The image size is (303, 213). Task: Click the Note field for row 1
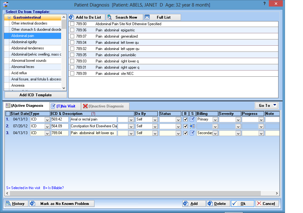pyautogui.click(x=272, y=119)
